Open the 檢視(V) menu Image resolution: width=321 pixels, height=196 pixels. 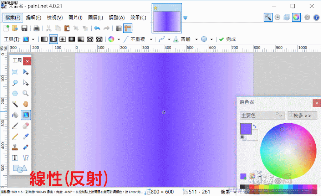tap(55, 17)
